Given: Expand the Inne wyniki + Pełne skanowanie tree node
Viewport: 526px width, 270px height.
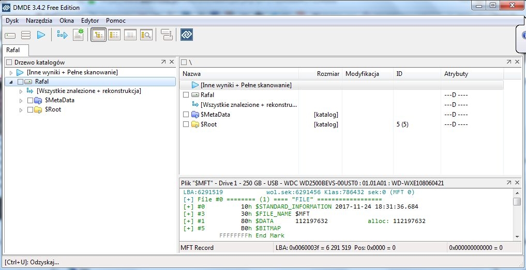Looking at the screenshot, I should tap(11, 72).
